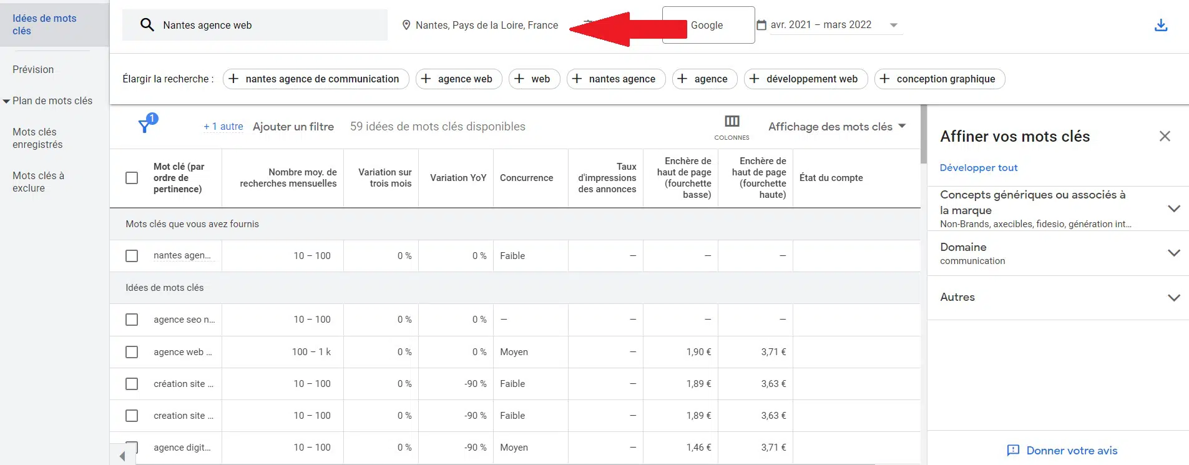Click the location pin icon for Nantes
This screenshot has width=1189, height=465.
pos(406,25)
